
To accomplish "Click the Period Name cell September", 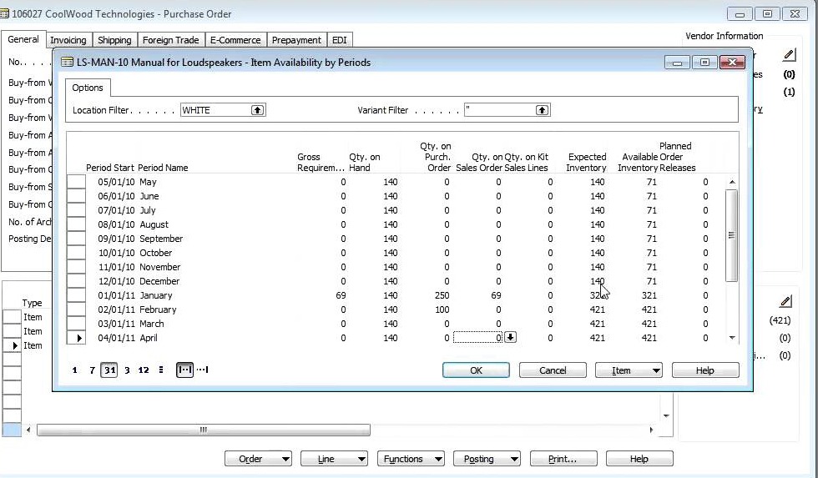I will pos(161,239).
